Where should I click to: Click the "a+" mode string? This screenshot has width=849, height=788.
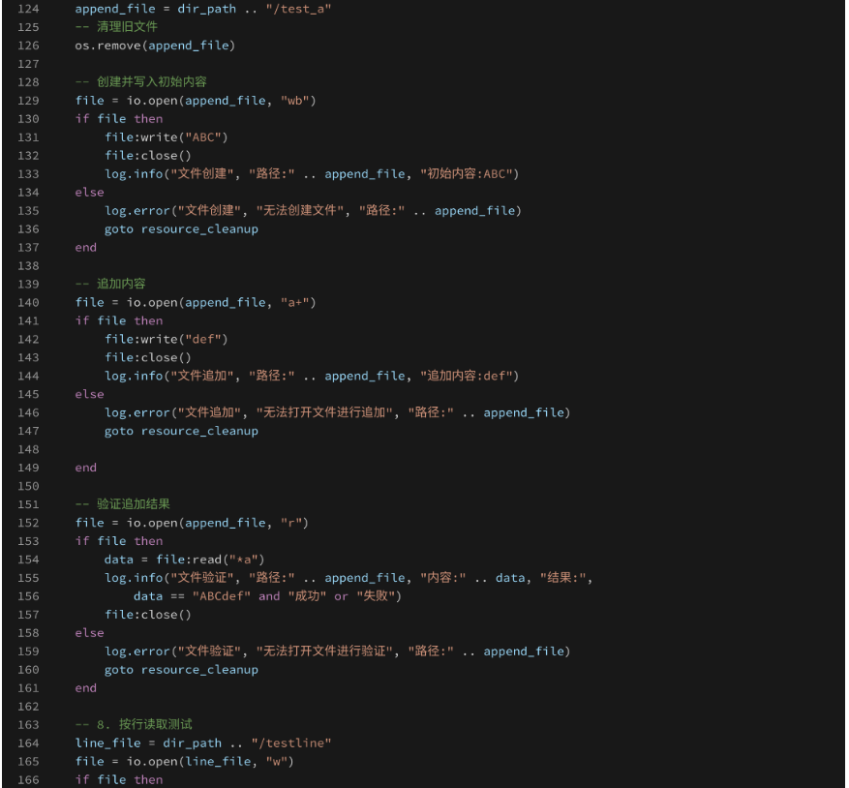(294, 303)
